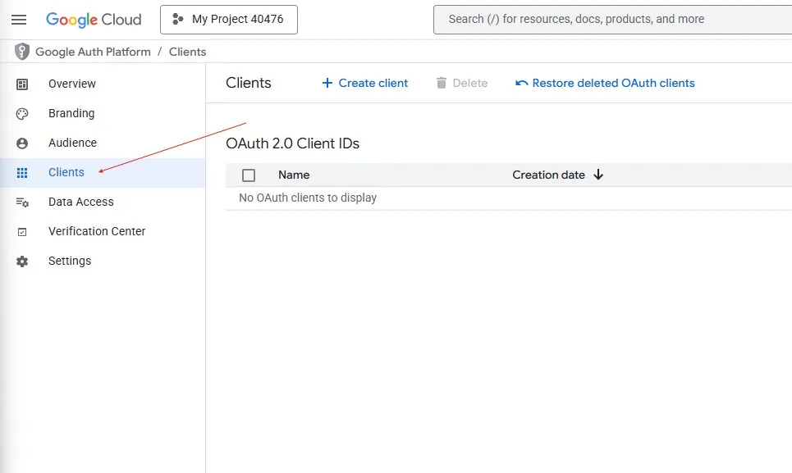Screen dimensions: 792x473
Task: Click the Overview dashboard icon
Action: click(x=22, y=84)
